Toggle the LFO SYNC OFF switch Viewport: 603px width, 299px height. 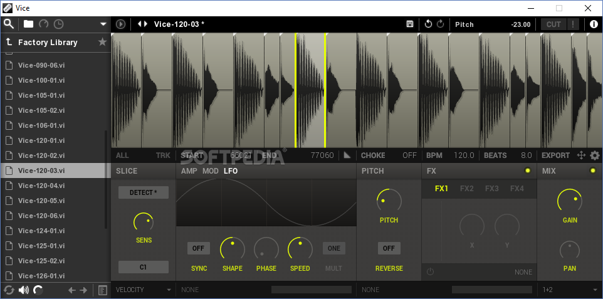coord(199,248)
